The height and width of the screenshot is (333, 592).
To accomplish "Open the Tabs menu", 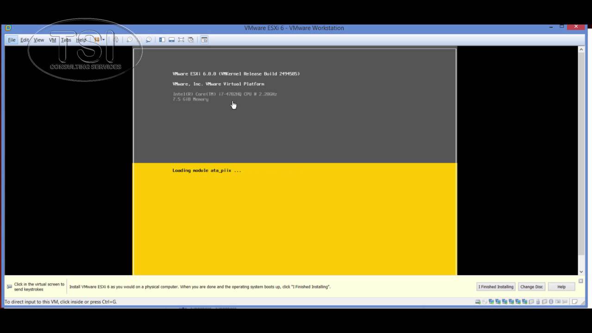I will click(x=66, y=40).
